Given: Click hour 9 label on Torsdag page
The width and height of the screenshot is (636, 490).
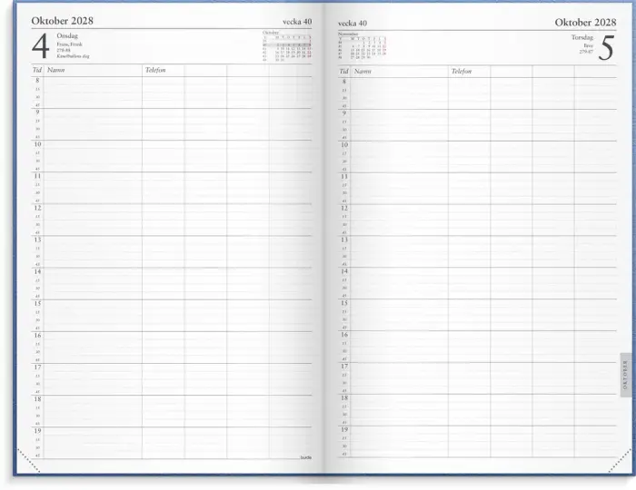Looking at the screenshot, I should click(344, 113).
